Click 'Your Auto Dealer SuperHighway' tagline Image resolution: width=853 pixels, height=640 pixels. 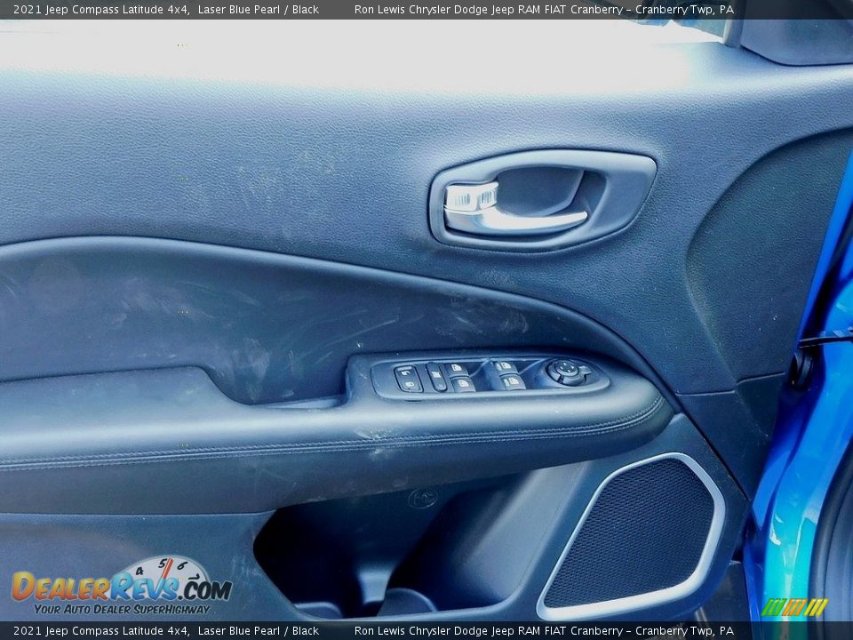[123, 609]
